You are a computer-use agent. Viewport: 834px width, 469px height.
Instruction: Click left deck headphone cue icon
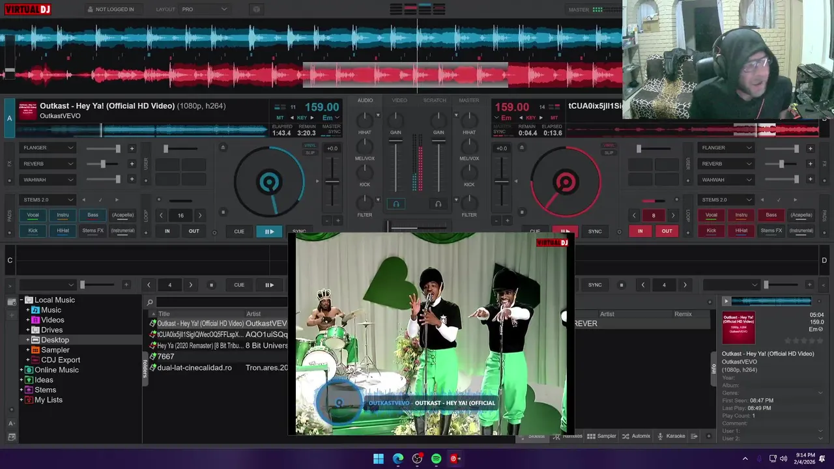click(x=395, y=204)
